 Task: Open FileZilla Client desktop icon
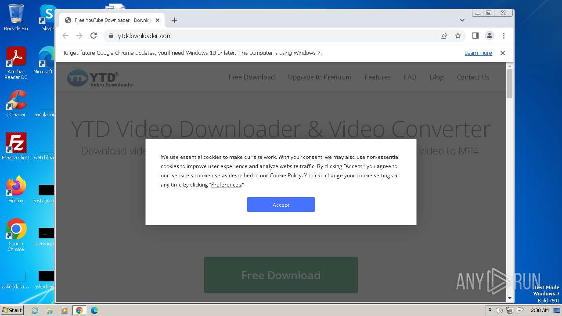[x=16, y=147]
